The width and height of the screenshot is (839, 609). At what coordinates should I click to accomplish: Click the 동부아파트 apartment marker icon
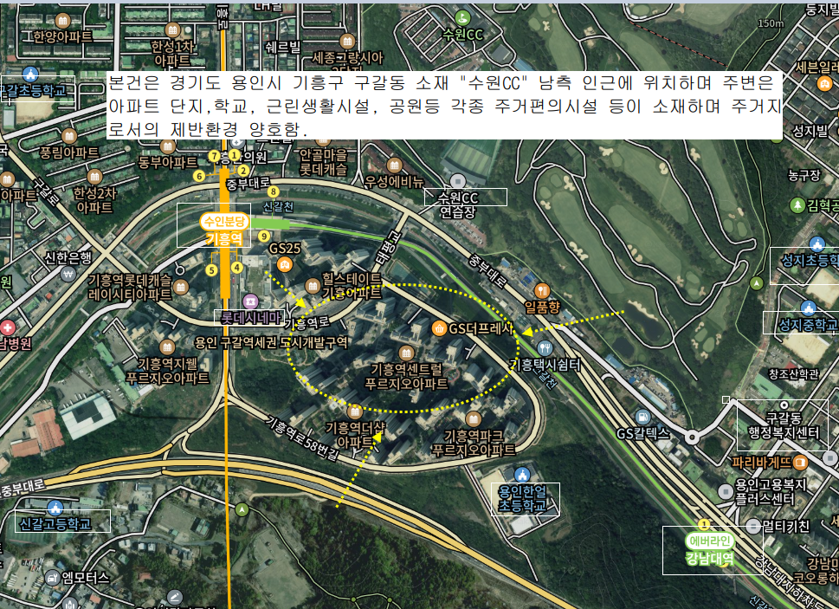[167, 146]
